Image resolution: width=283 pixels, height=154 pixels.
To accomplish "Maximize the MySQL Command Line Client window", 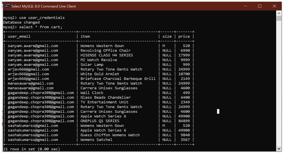I will tap(260, 6).
